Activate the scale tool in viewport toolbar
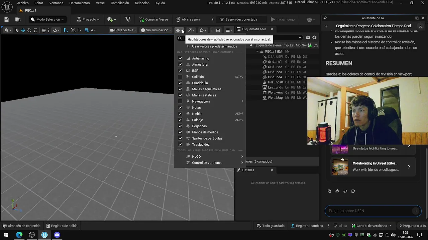Screen dimensions: 428x240 pyautogui.click(x=35, y=30)
